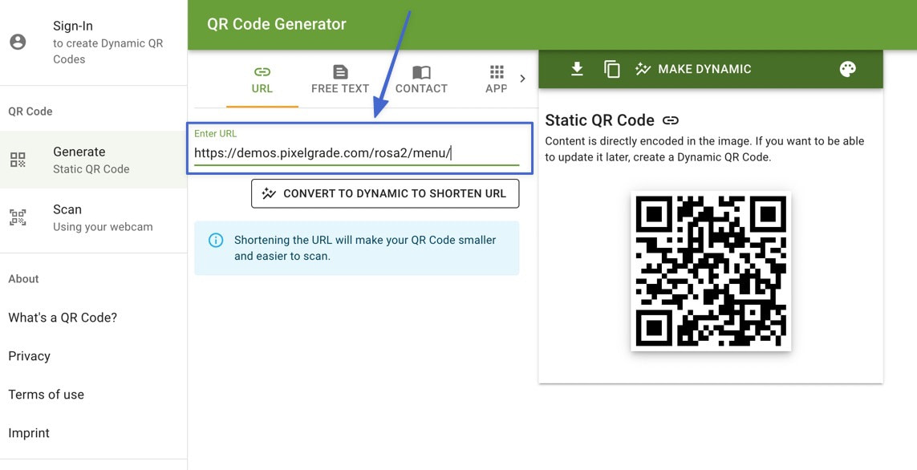Click inside the Enter URL field
The width and height of the screenshot is (917, 470).
pos(323,152)
